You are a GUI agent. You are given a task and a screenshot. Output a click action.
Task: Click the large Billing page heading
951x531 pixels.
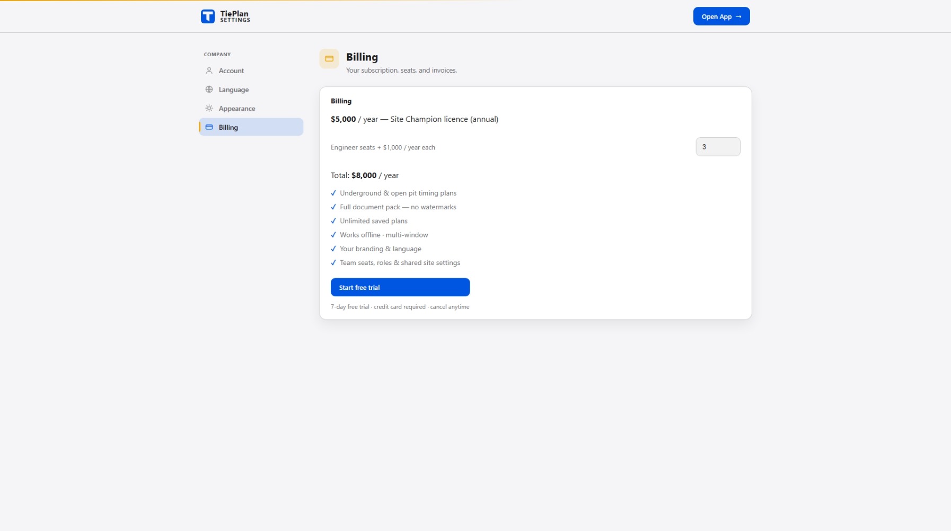(x=362, y=57)
